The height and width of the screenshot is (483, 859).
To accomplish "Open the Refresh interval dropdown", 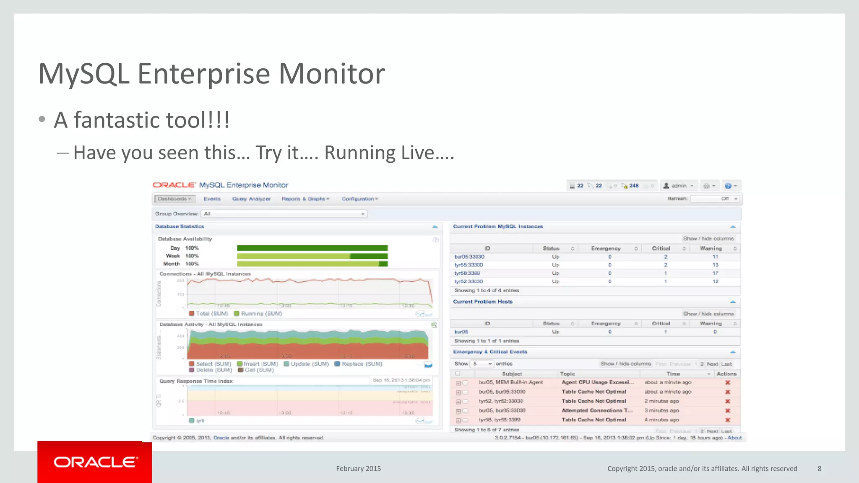I will pos(715,199).
